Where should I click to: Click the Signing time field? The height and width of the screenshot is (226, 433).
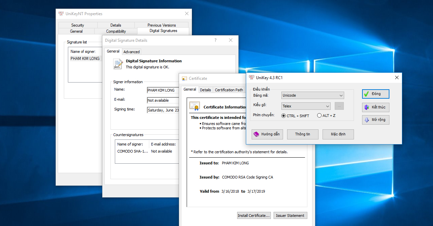click(x=163, y=110)
